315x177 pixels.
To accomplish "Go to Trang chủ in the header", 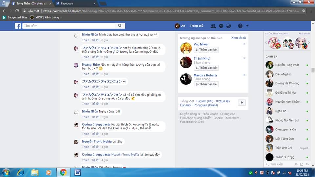I will coord(197,26).
